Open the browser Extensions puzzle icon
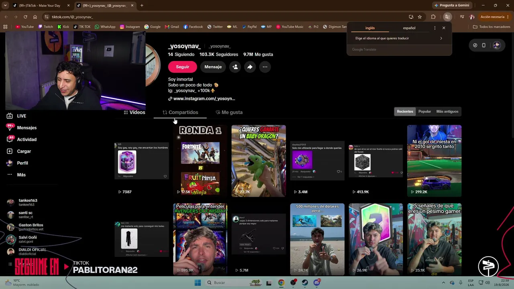Viewport: 514px width, 289px height. pos(433,17)
